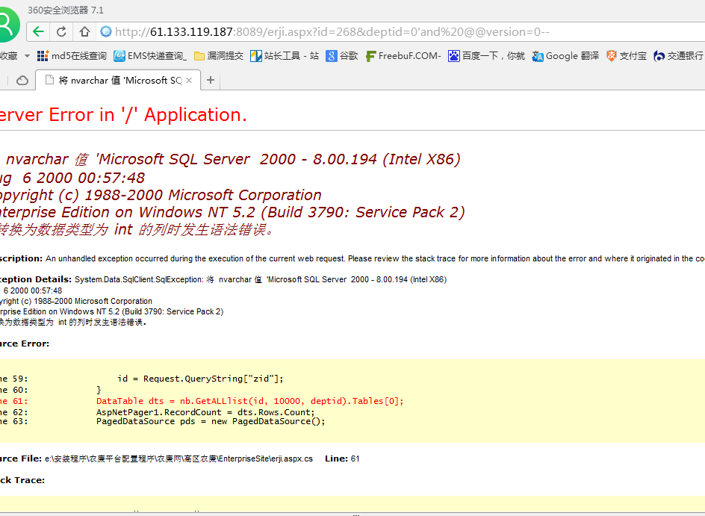The height and width of the screenshot is (516, 705).
Task: Go to the home page icon
Action: point(84,31)
